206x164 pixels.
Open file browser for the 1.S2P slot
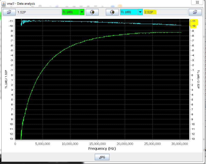[x=9, y=12]
